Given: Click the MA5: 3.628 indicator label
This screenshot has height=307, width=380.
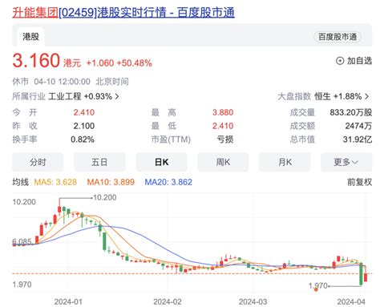Looking at the screenshot, I should 55,182.
